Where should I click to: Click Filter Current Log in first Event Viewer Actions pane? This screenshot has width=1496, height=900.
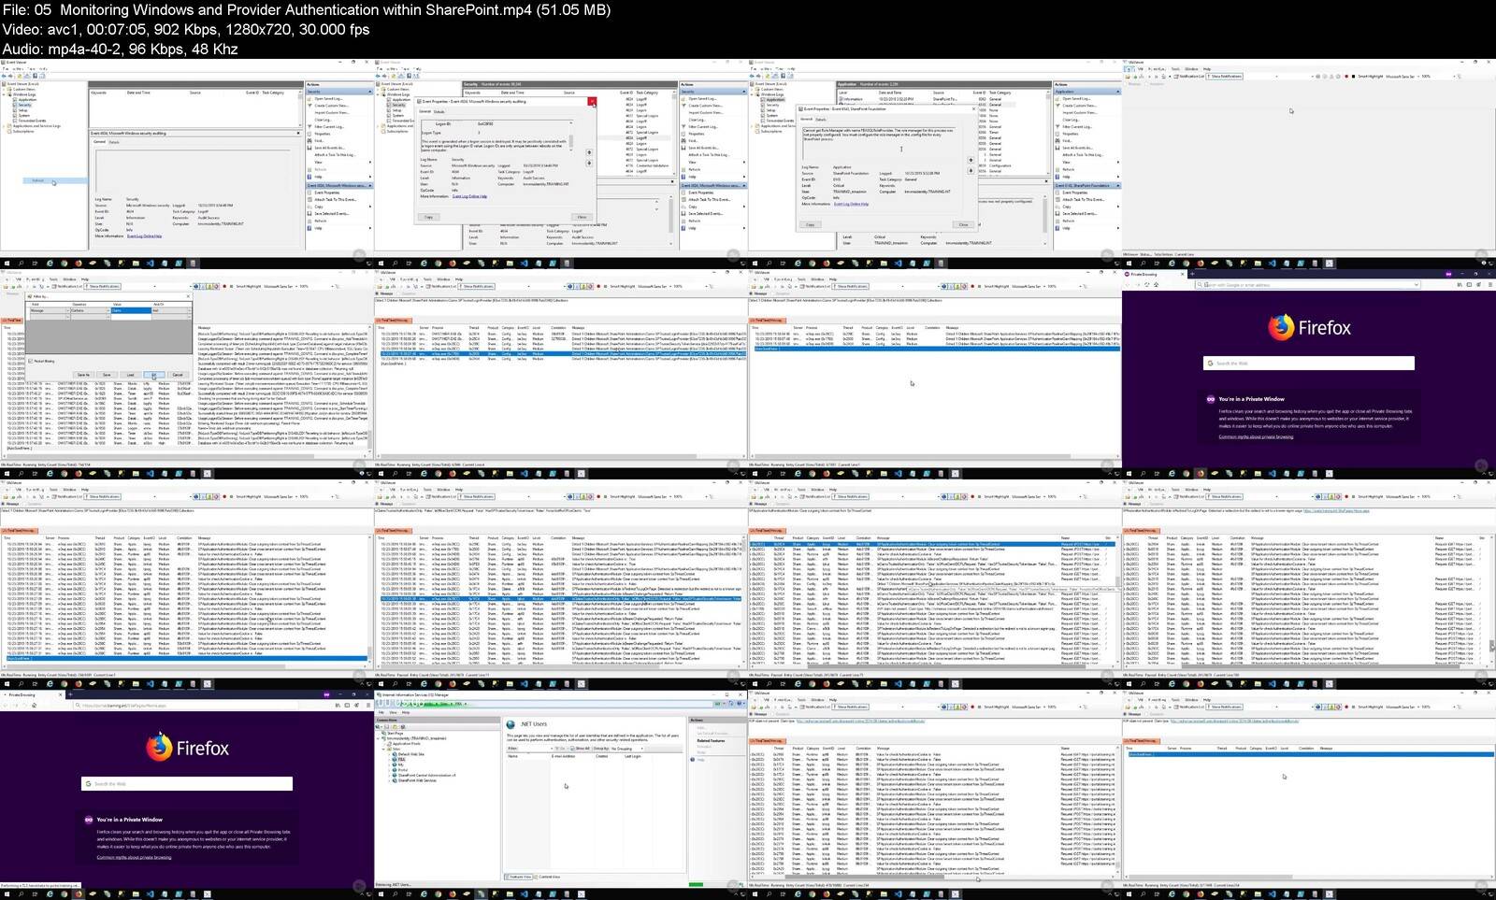(329, 126)
